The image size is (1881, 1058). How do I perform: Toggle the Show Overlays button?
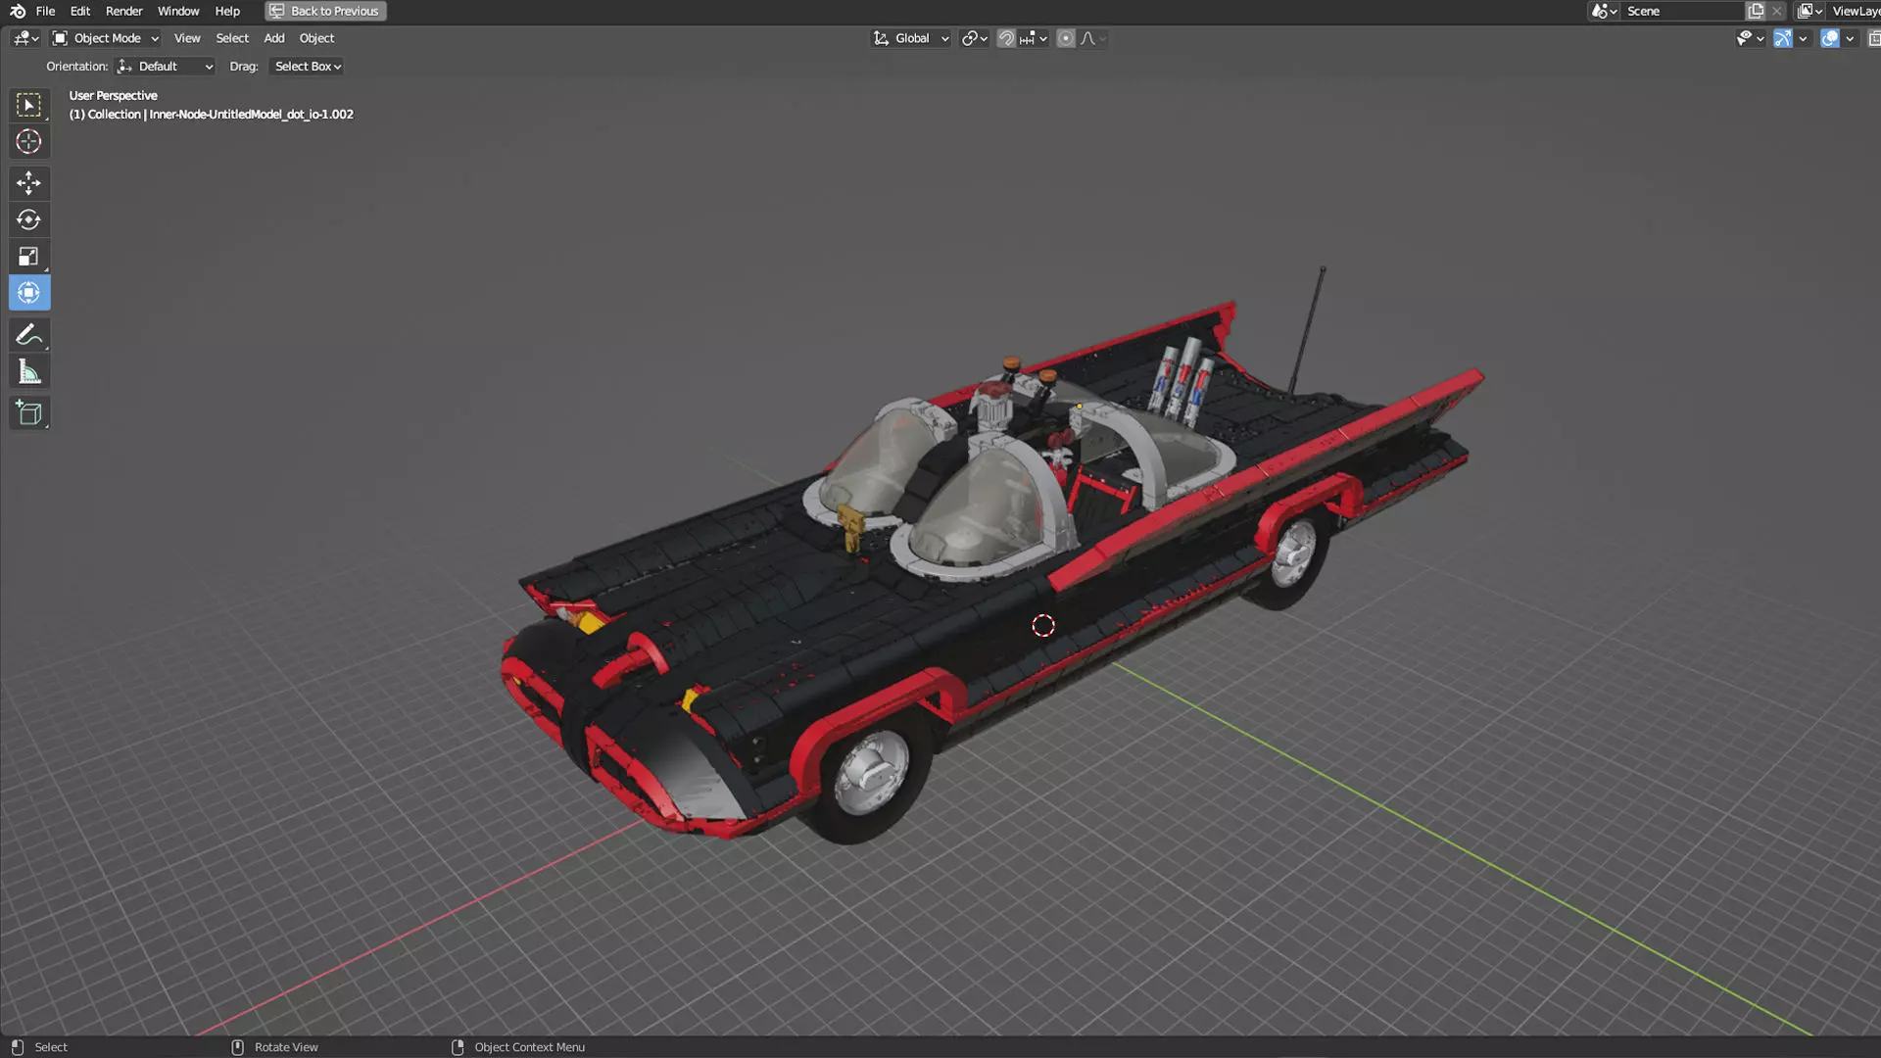(1830, 38)
